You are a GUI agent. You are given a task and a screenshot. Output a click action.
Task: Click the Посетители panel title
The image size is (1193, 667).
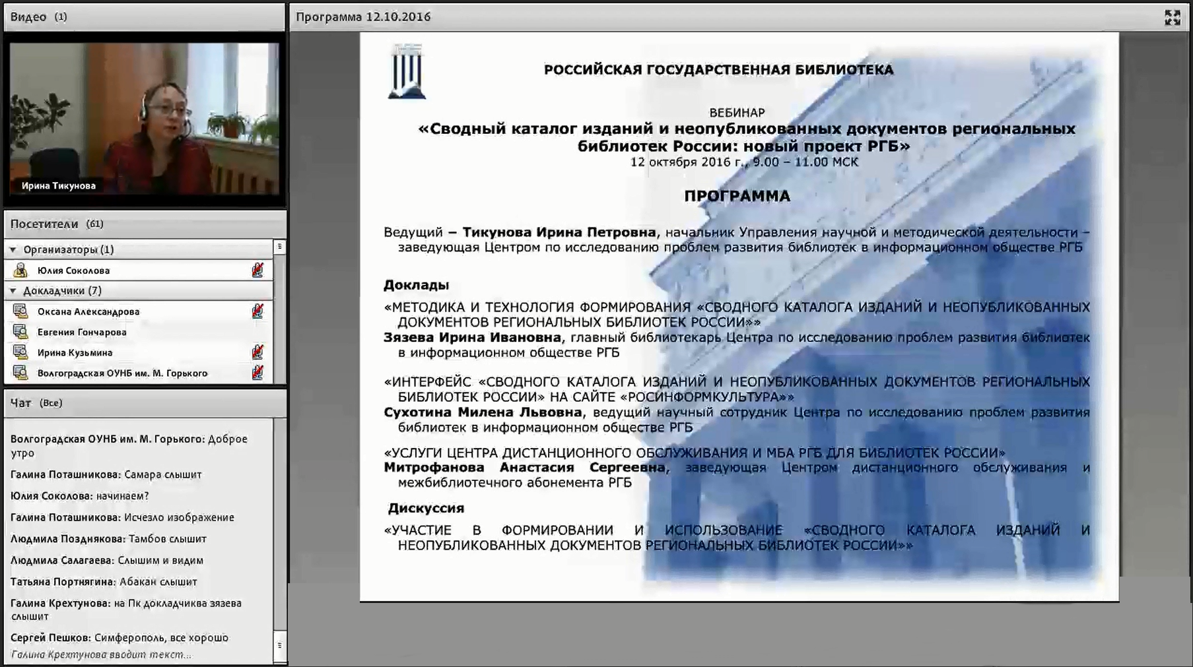[44, 224]
